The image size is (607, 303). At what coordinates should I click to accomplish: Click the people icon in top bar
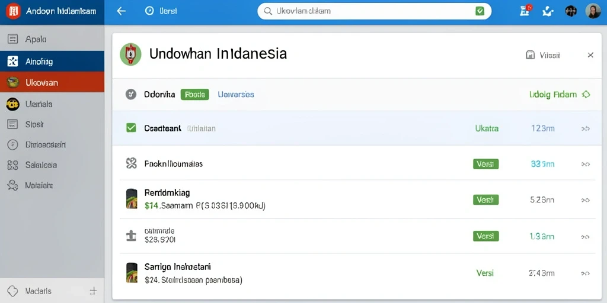(x=548, y=11)
